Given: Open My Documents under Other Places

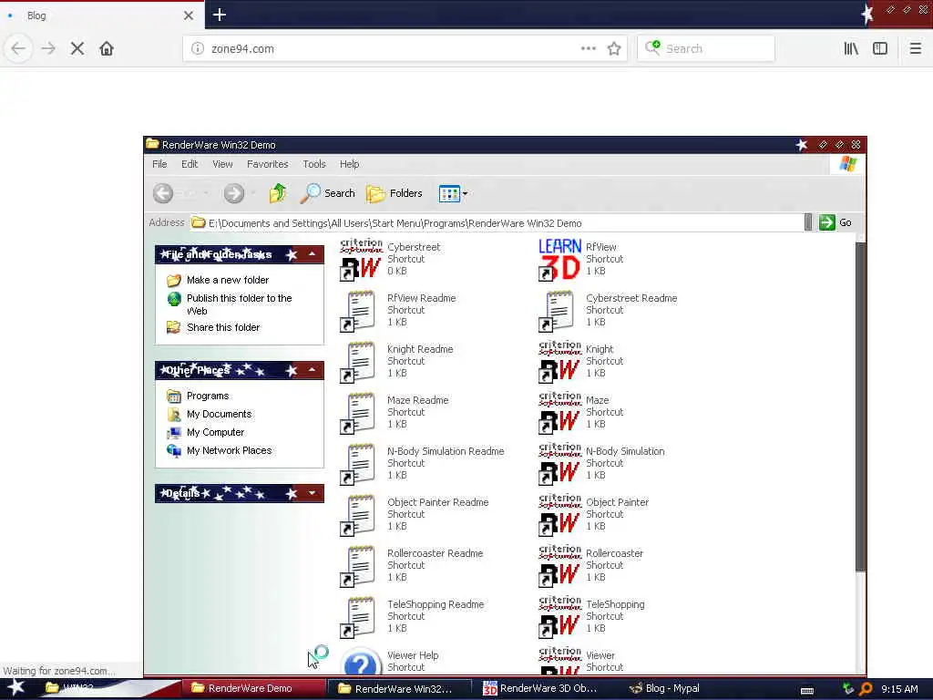Looking at the screenshot, I should click(x=219, y=415).
